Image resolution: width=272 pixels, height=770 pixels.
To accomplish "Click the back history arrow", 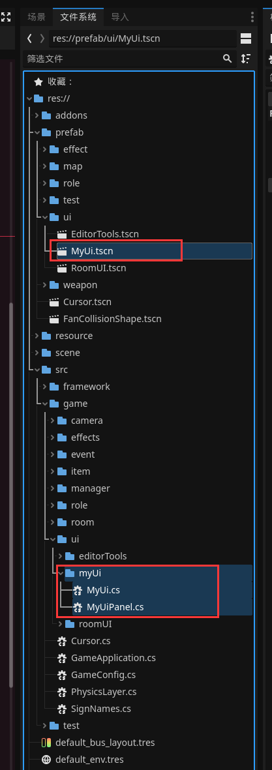I will [x=30, y=38].
